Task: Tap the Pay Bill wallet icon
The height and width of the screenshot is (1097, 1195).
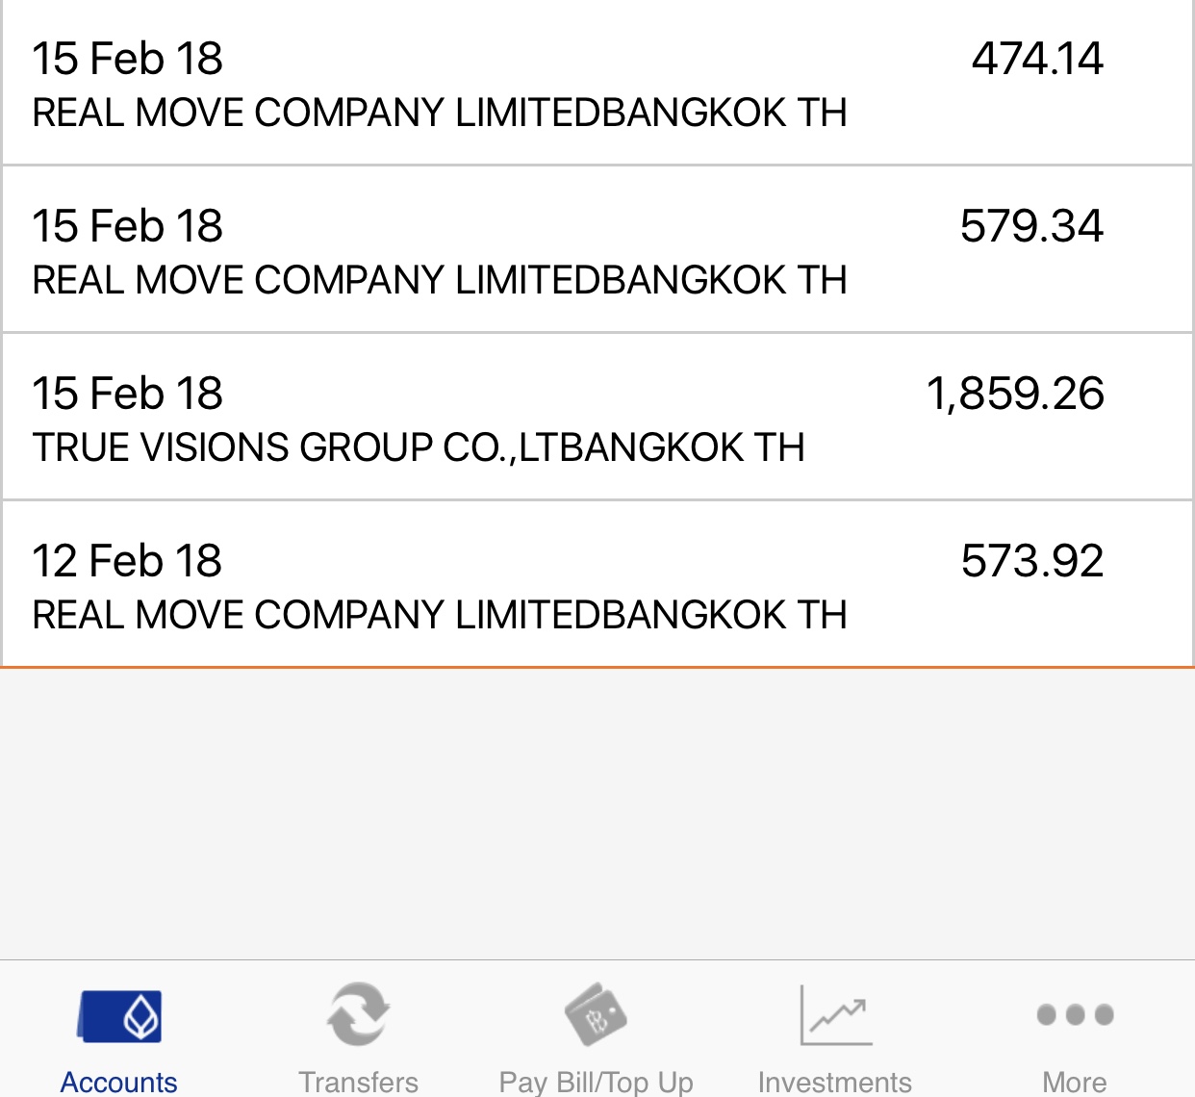Action: (x=596, y=1014)
